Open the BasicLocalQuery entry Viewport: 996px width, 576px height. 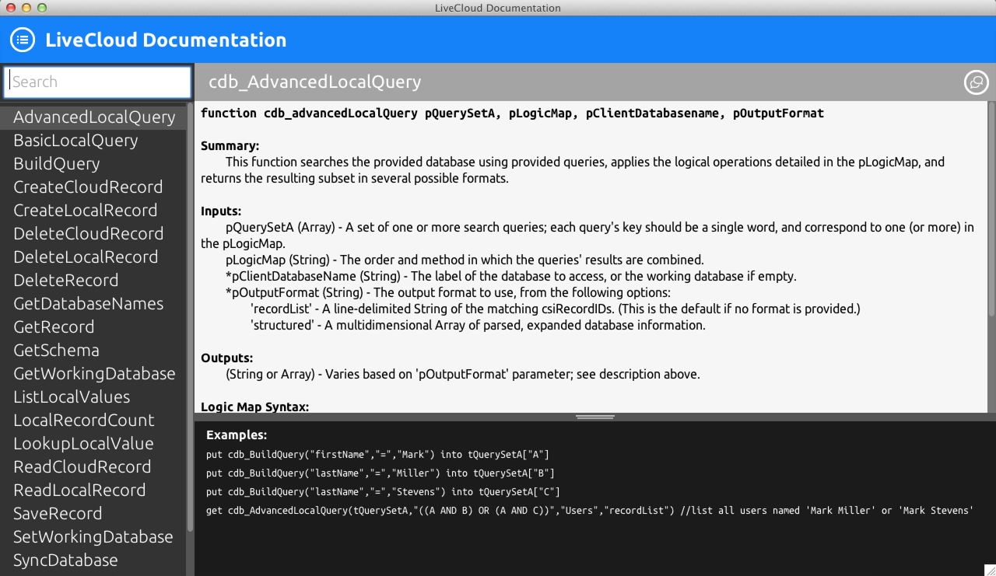click(75, 141)
